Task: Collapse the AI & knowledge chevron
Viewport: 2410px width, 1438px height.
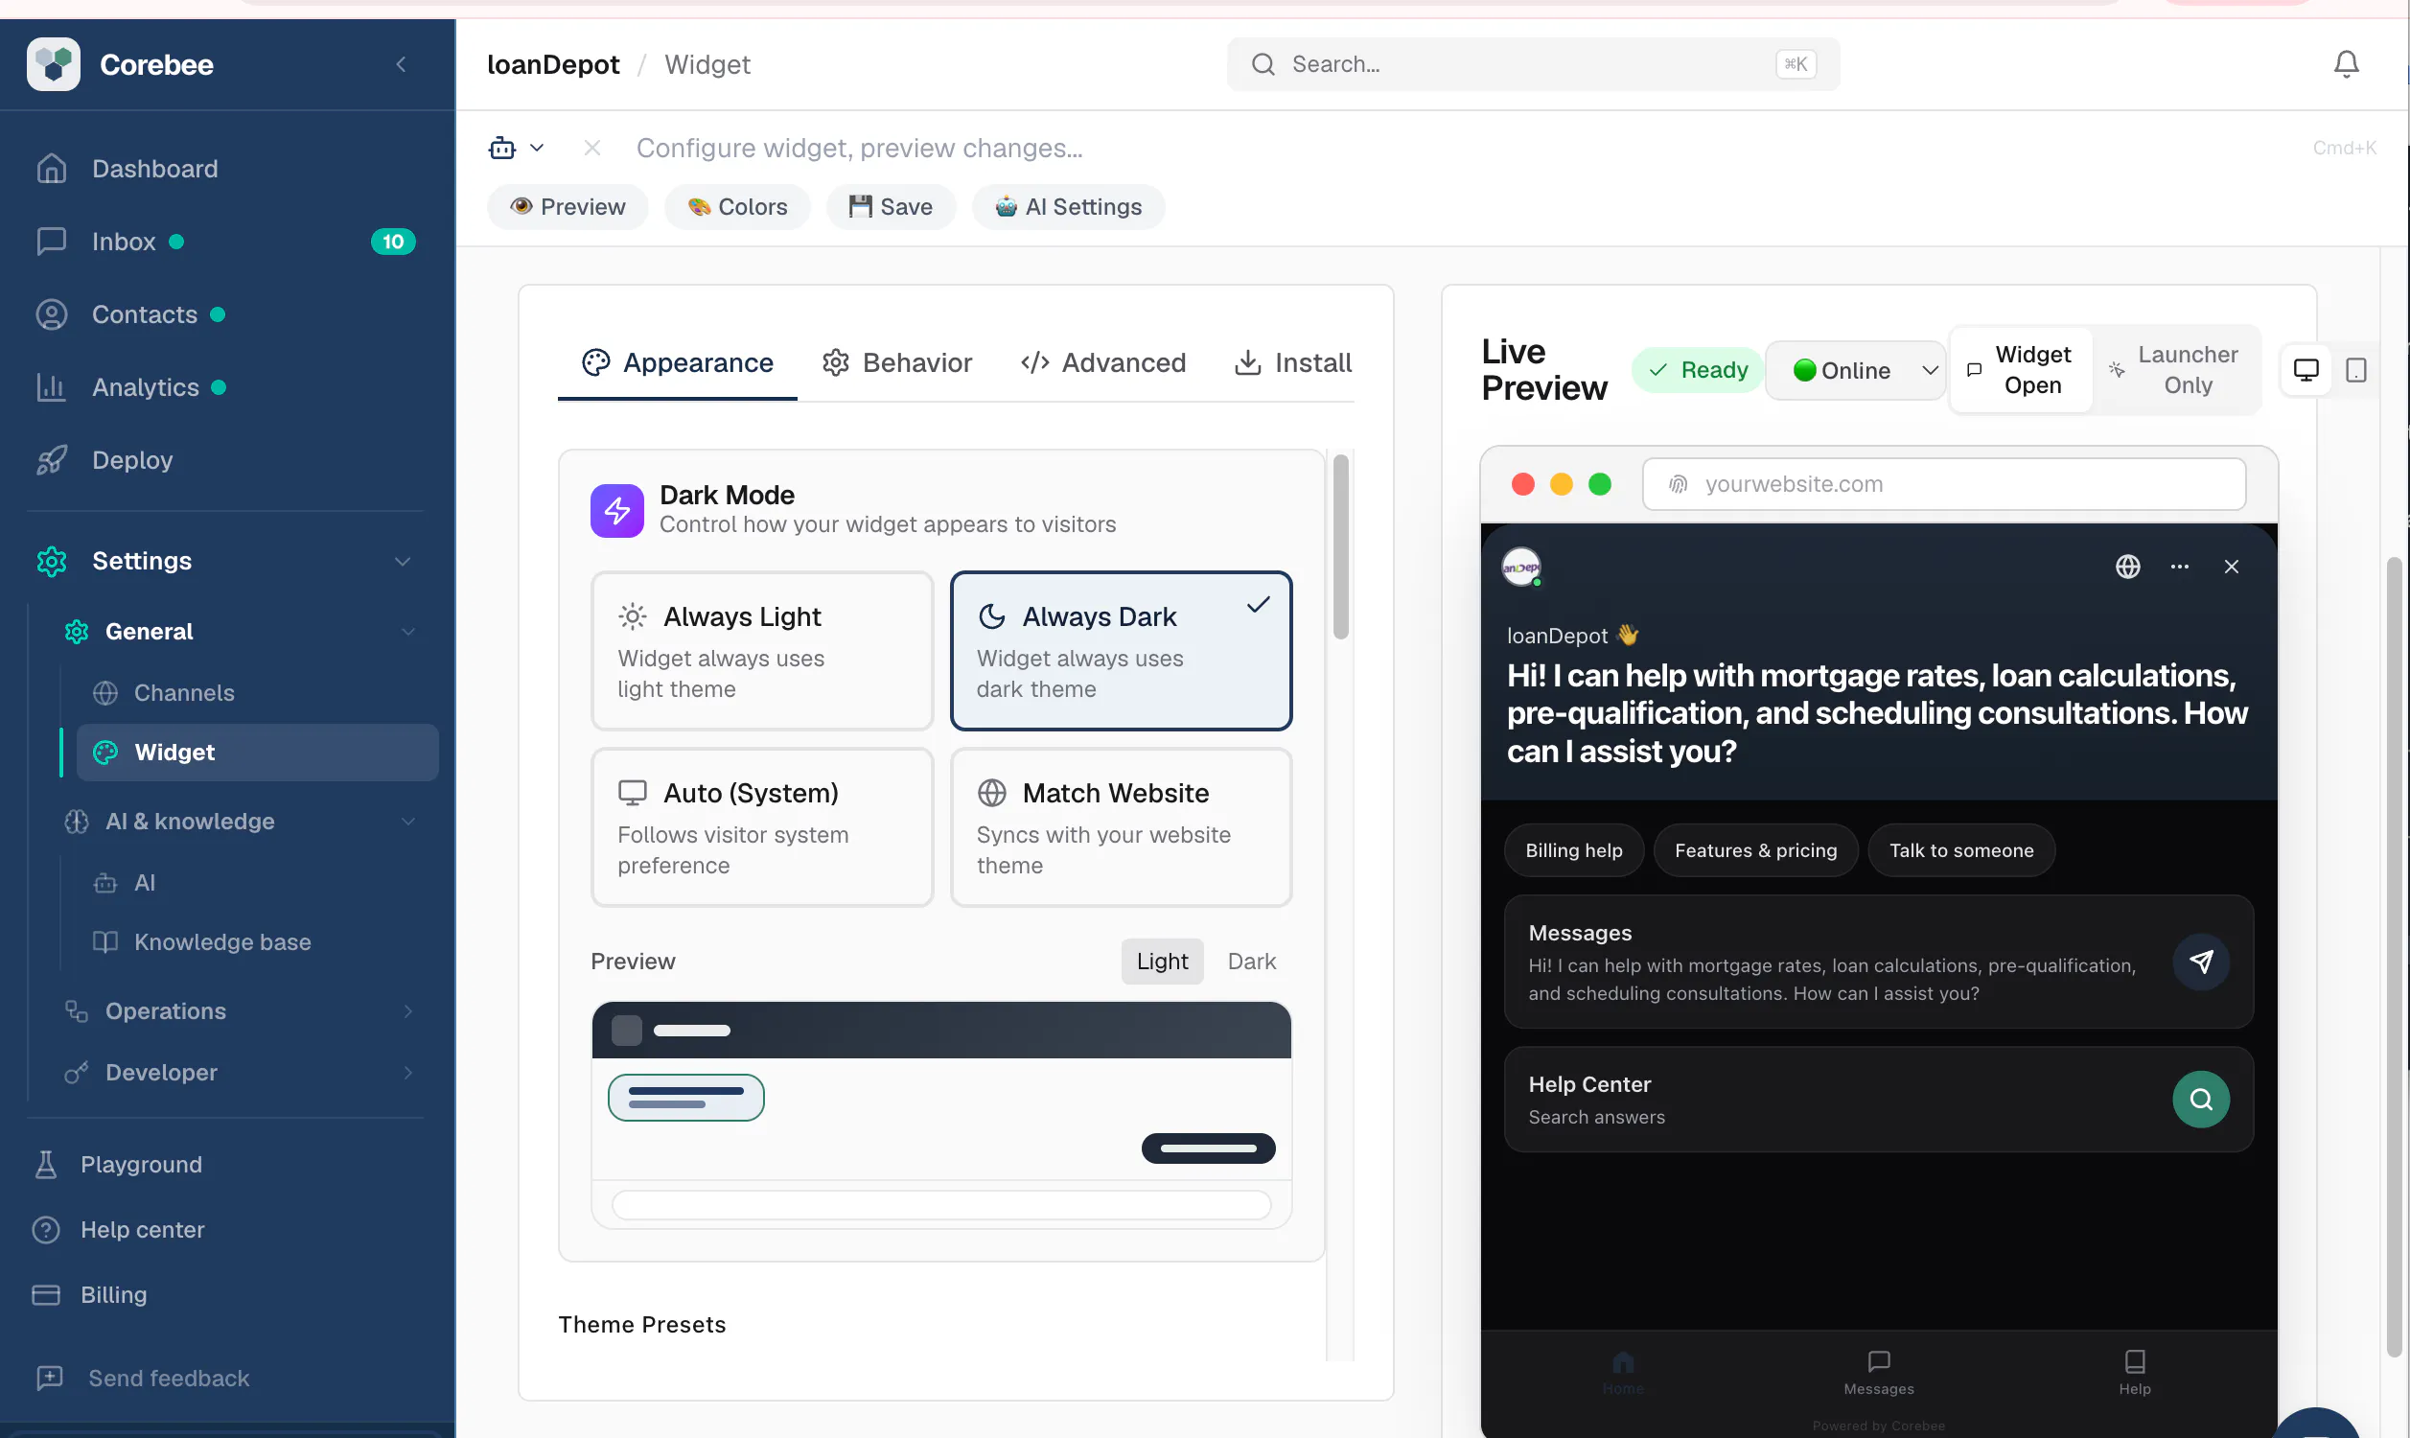Action: [407, 822]
